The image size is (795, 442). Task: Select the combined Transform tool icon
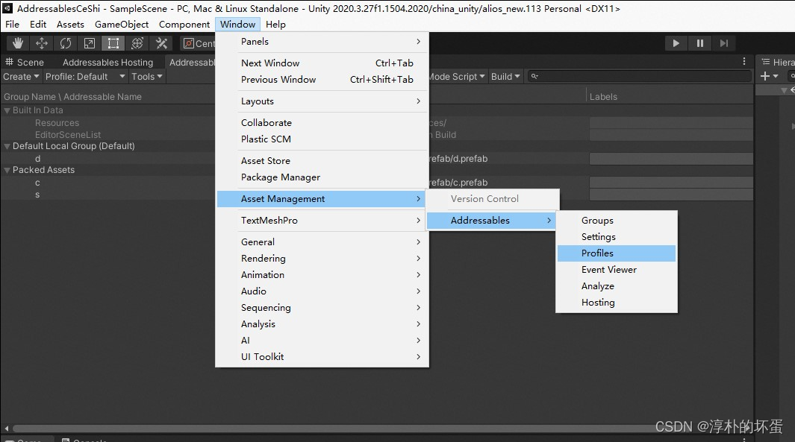pyautogui.click(x=137, y=43)
